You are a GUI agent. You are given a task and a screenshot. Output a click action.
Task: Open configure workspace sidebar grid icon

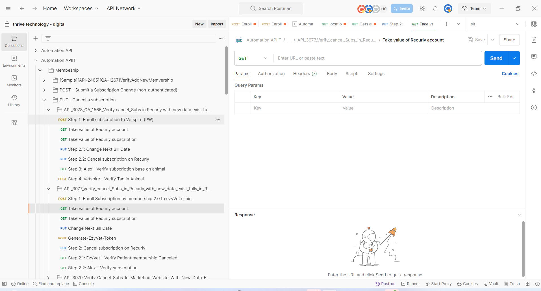pos(14,123)
